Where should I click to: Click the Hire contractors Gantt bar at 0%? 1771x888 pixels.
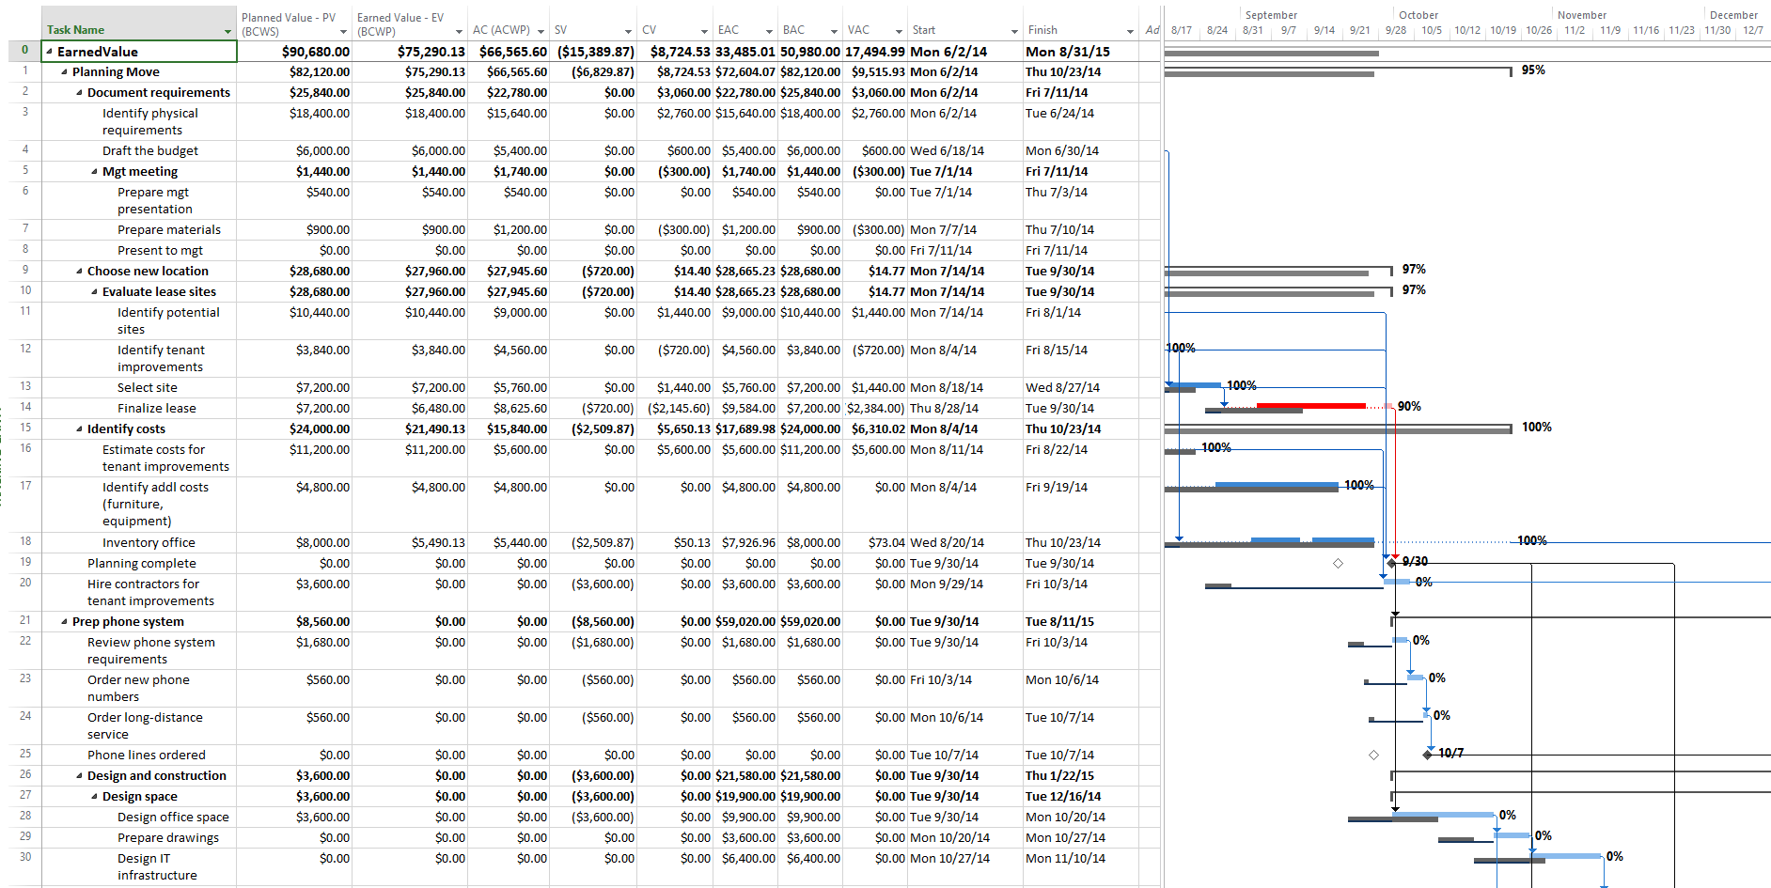click(1396, 582)
